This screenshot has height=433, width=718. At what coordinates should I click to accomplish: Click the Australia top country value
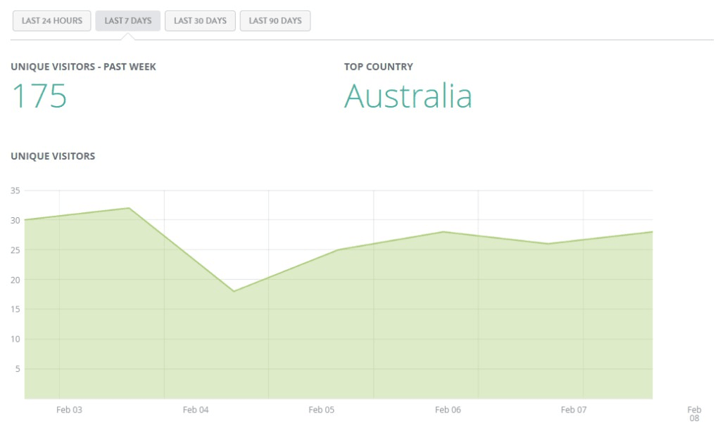[x=408, y=96]
